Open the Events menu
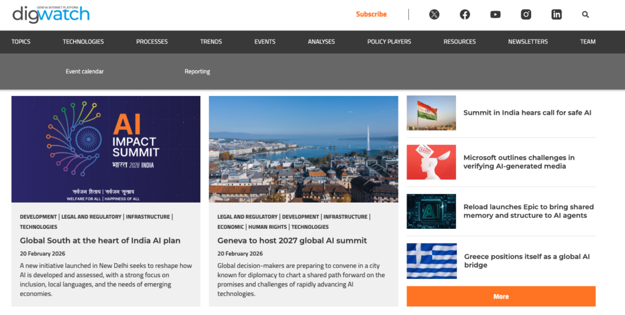The height and width of the screenshot is (315, 625). pyautogui.click(x=265, y=42)
